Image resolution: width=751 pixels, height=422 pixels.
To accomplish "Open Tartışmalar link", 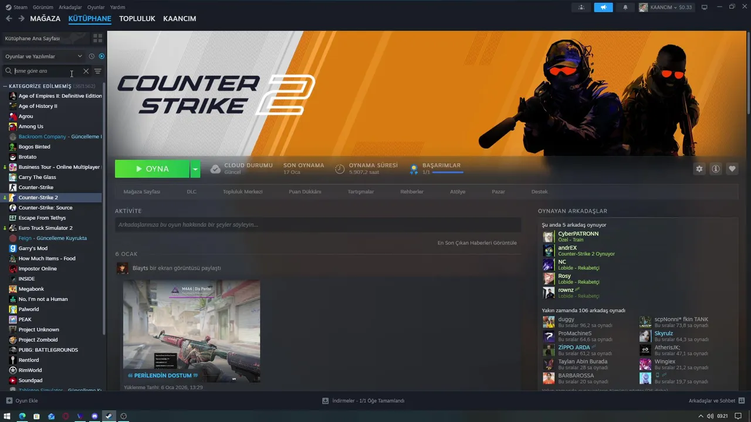I will [x=361, y=192].
